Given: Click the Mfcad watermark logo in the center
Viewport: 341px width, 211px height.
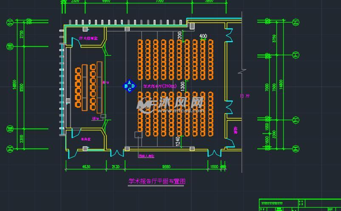Looking at the screenshot, I should tap(173, 104).
